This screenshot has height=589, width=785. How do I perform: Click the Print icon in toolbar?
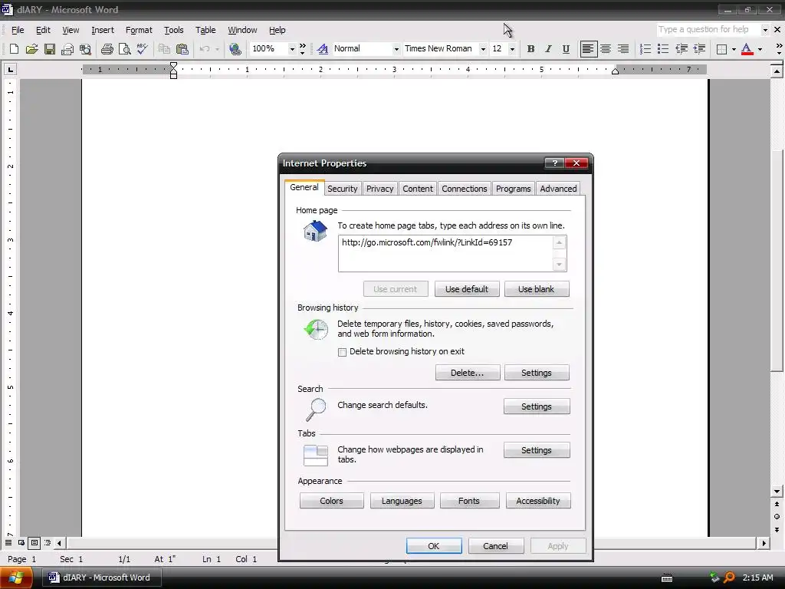point(107,48)
